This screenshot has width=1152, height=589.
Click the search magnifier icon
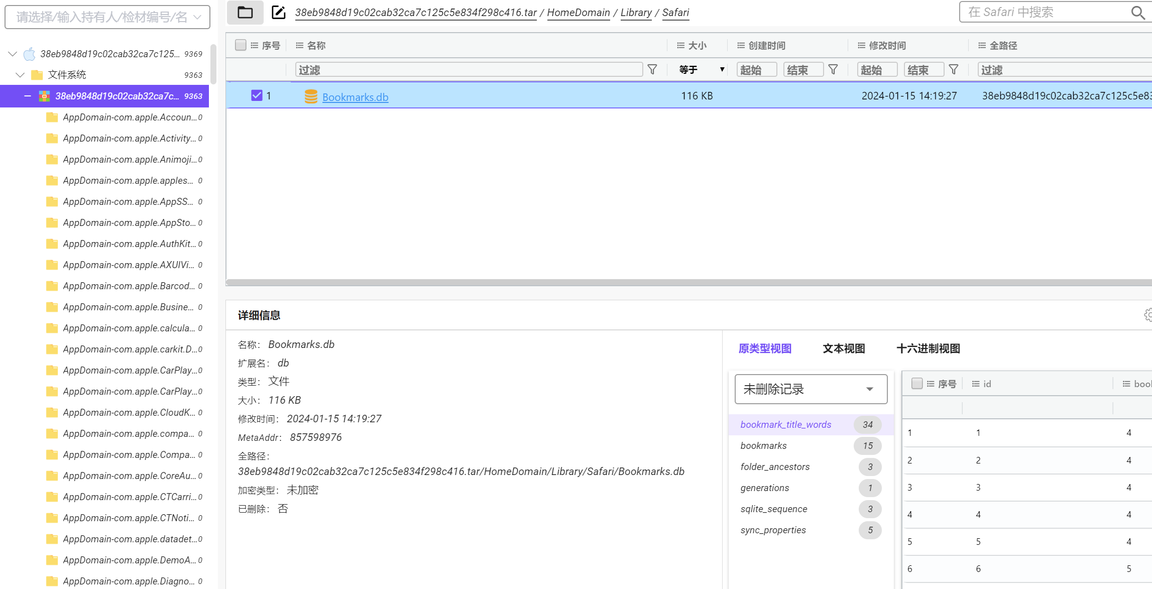(1137, 13)
